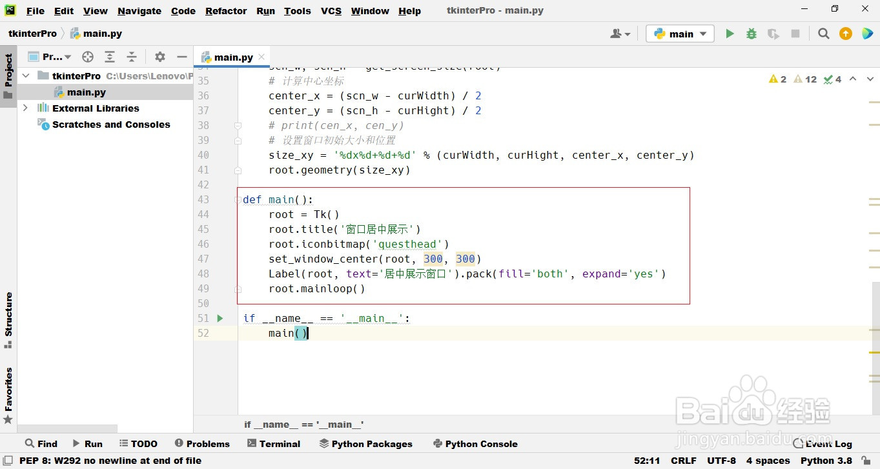
Task: Open the Python Console tool window
Action: point(476,444)
